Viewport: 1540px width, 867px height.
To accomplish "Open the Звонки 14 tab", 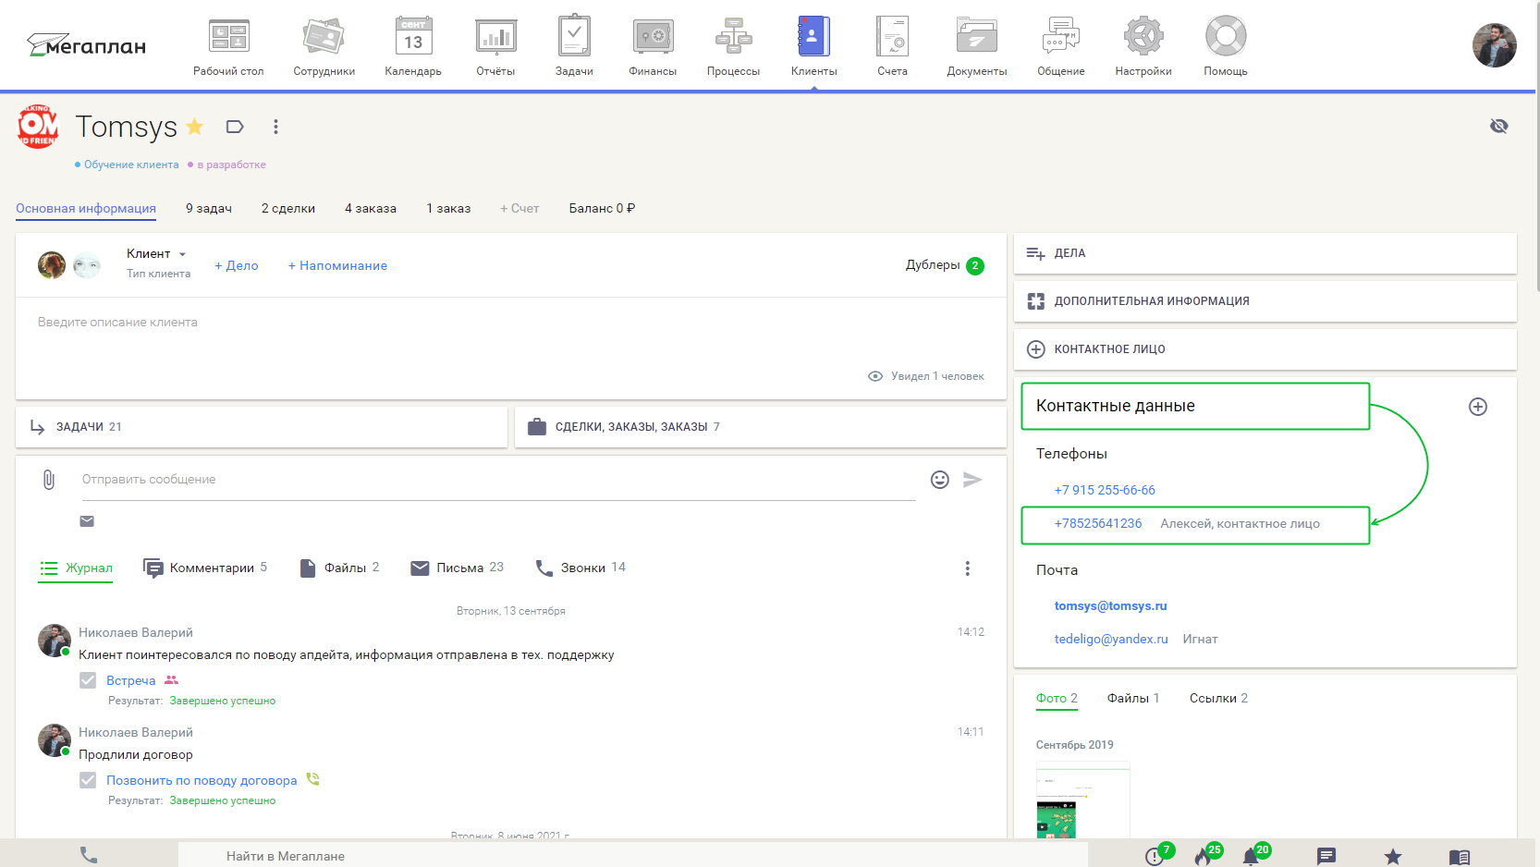I will 581,568.
